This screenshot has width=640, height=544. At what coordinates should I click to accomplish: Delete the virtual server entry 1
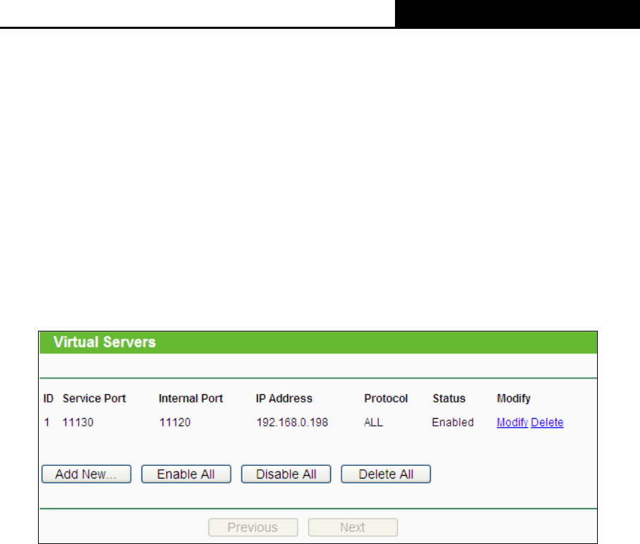[x=547, y=422]
